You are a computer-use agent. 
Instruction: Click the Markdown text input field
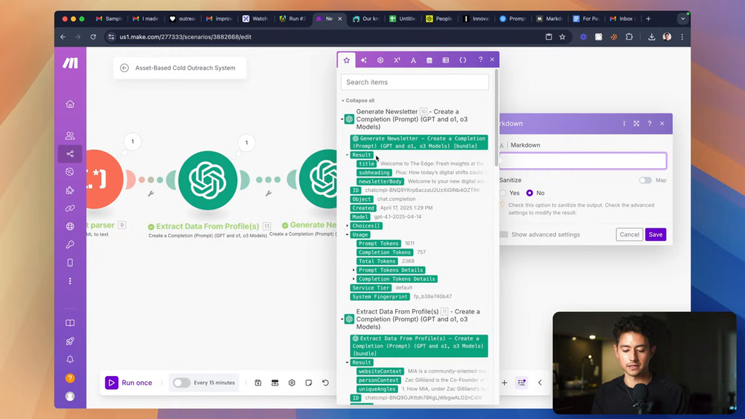pyautogui.click(x=583, y=161)
